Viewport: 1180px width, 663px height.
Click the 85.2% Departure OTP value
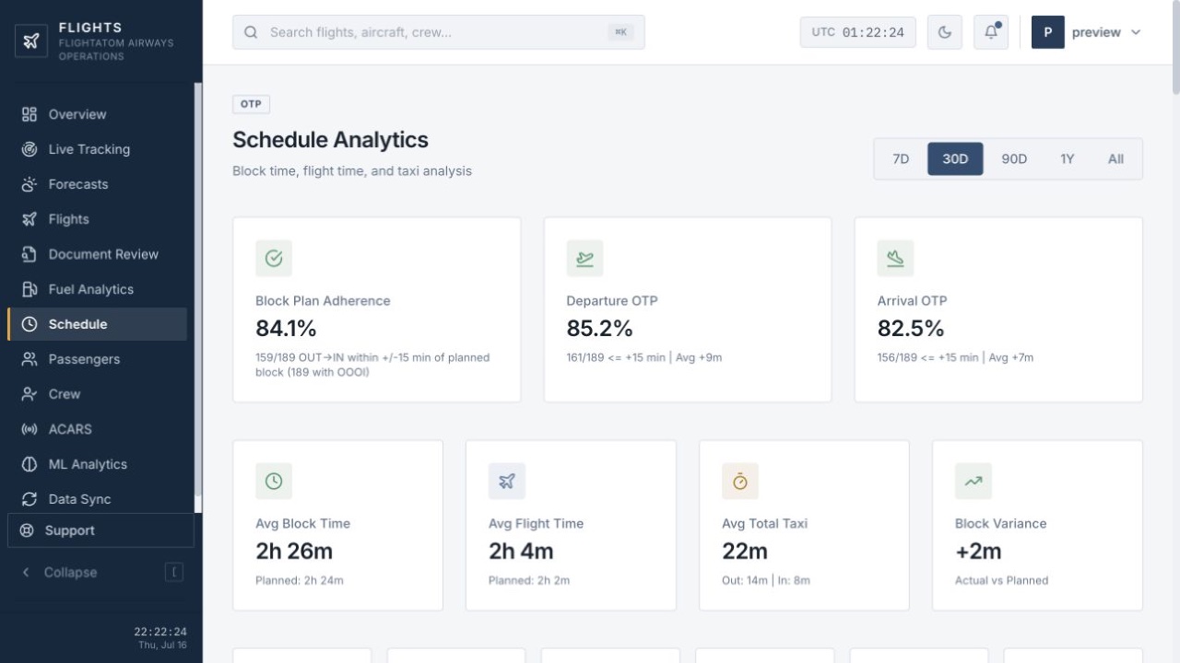click(x=599, y=329)
